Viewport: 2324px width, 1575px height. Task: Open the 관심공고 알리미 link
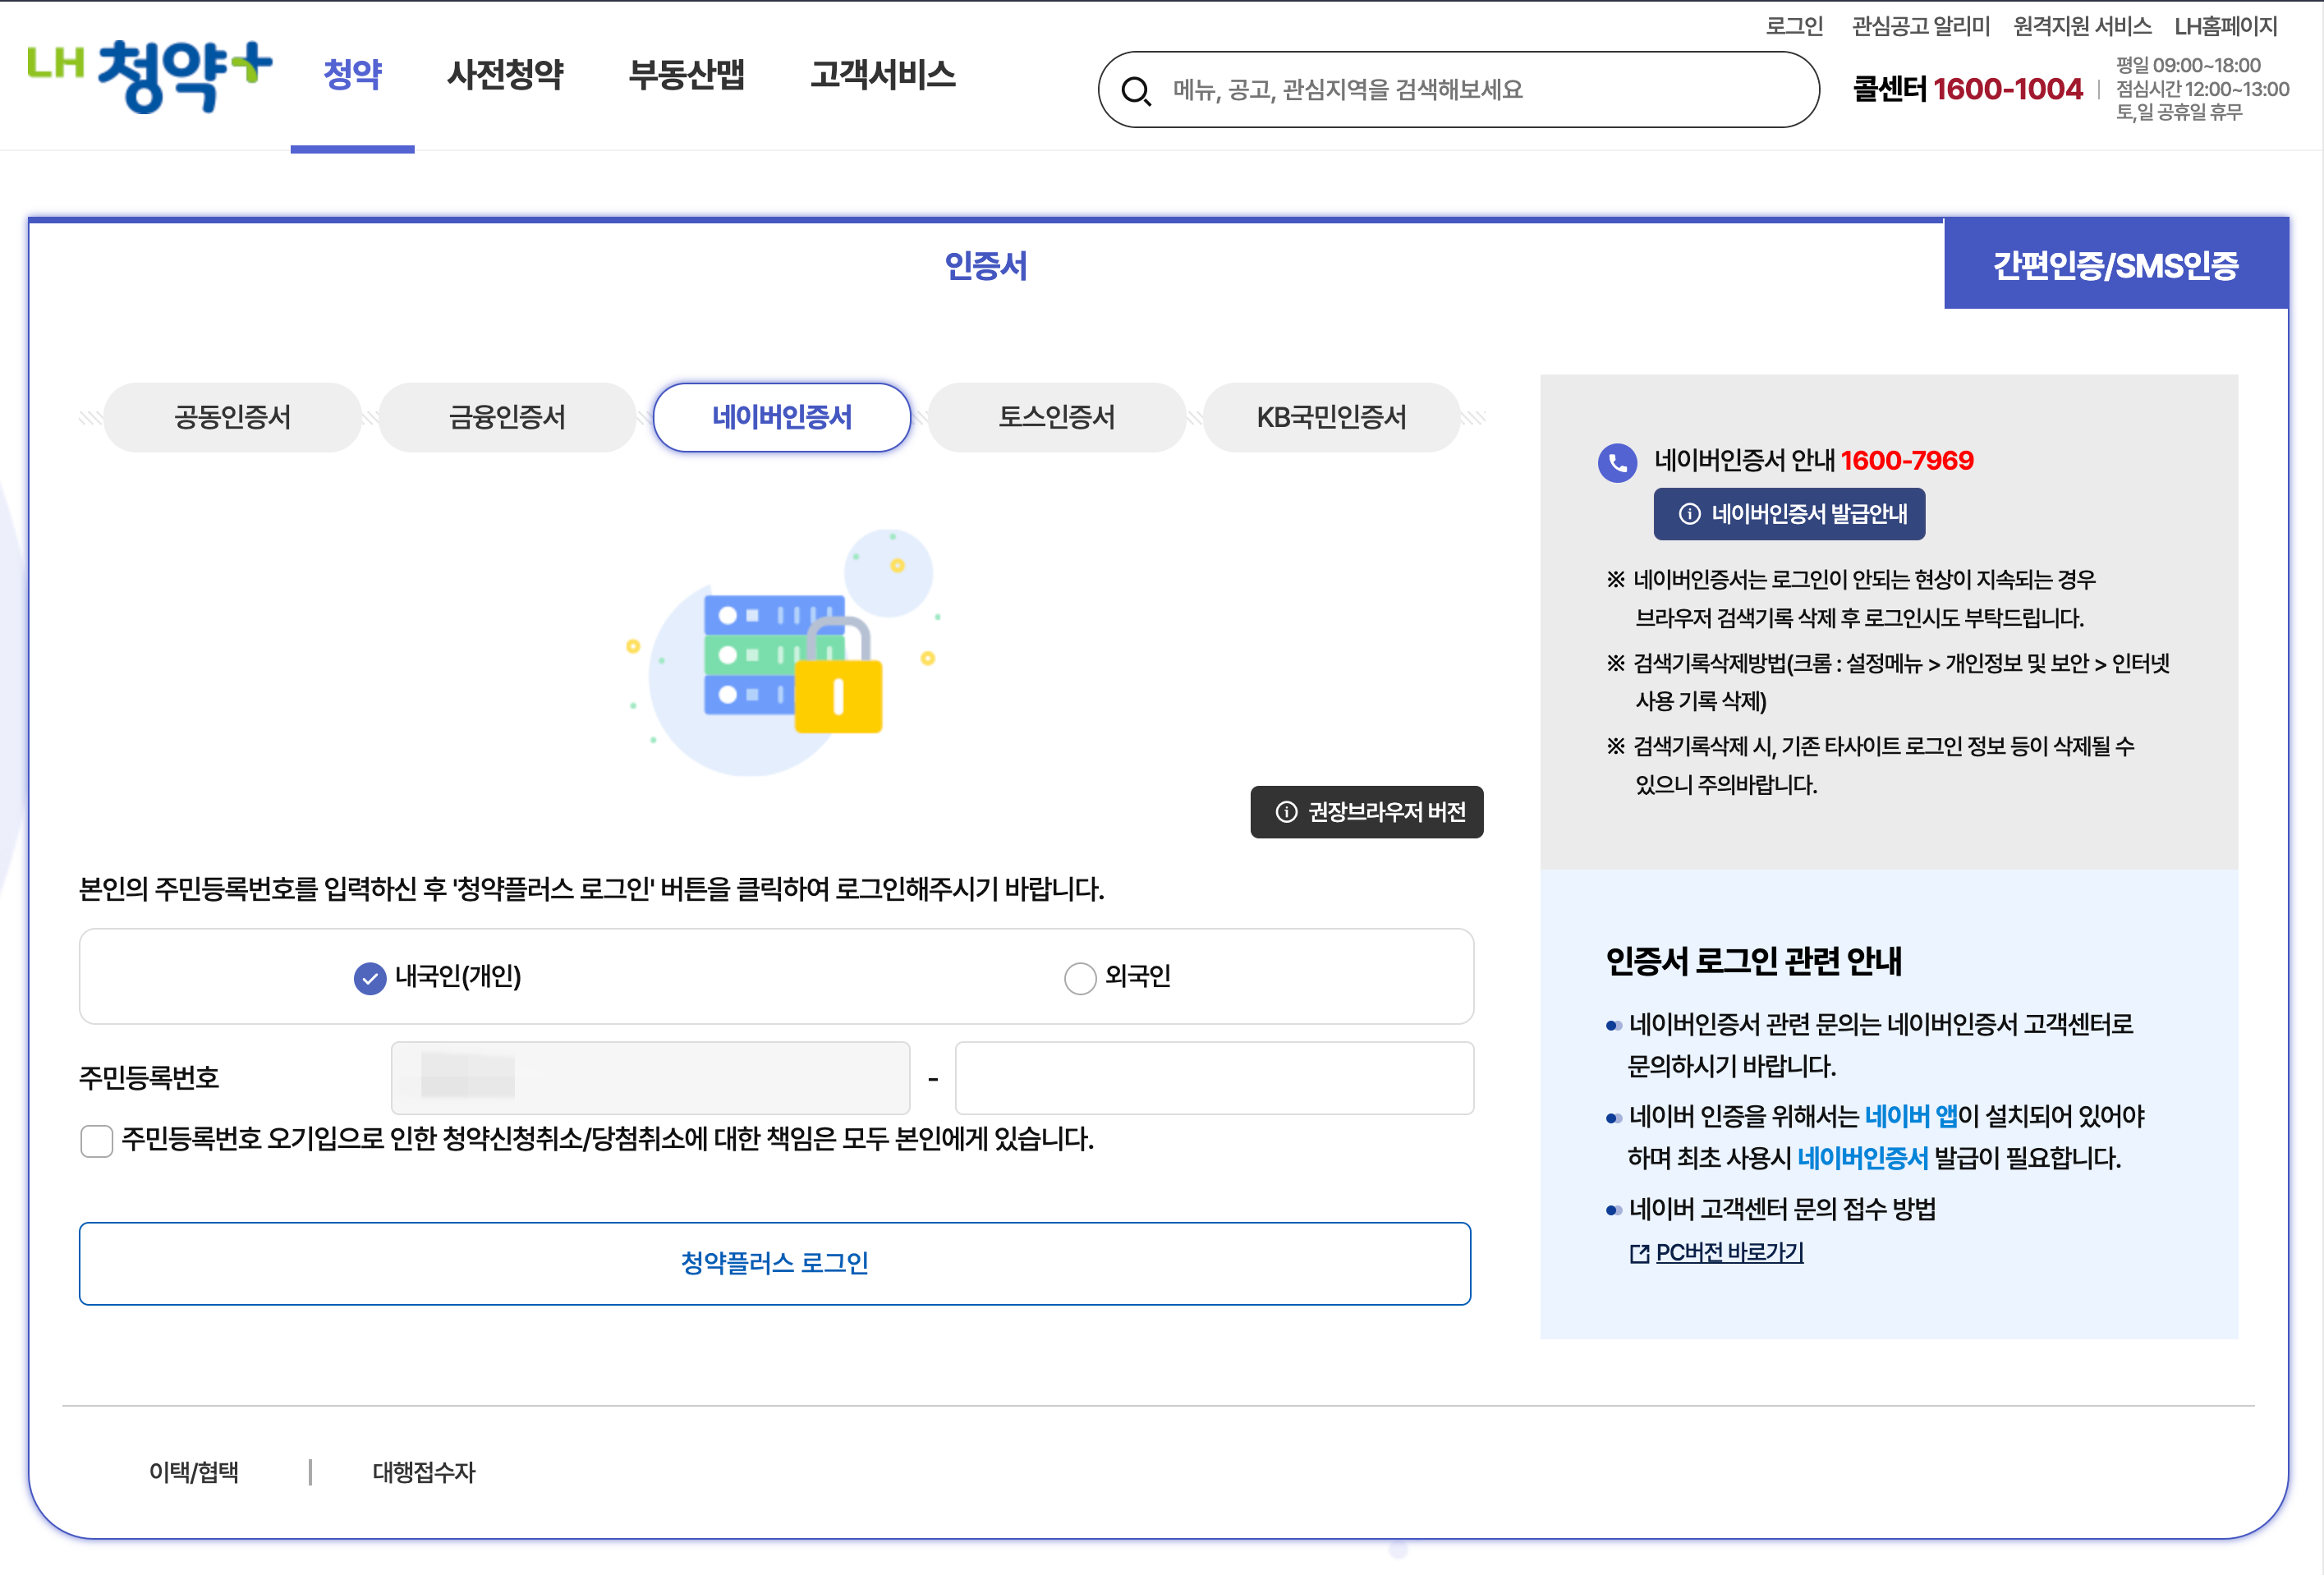pos(1920,26)
